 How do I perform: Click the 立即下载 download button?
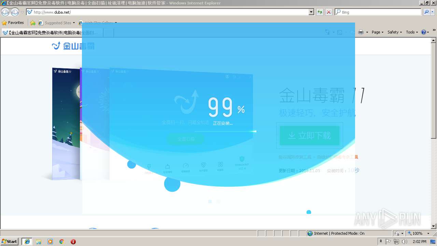tap(310, 136)
